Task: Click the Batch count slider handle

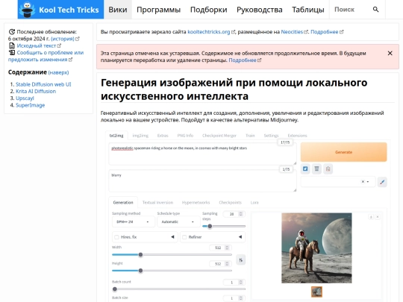Action: (115, 289)
